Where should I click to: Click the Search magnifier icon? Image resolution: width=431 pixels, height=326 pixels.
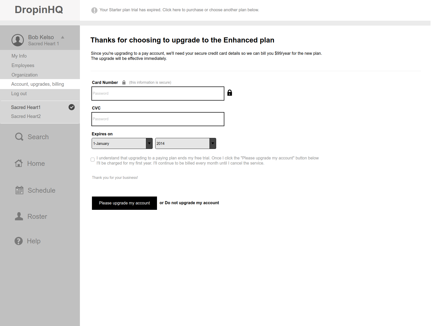click(19, 137)
